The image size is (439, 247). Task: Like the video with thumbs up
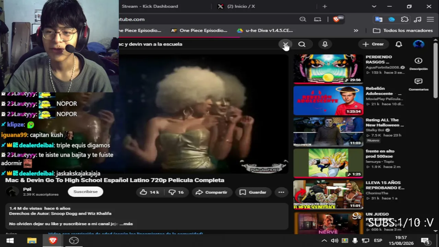[149, 192]
